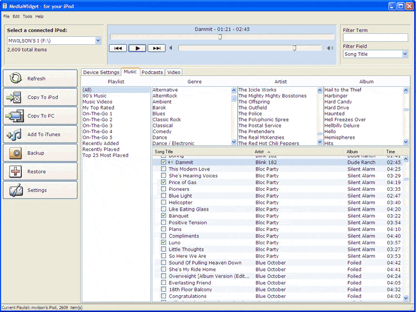
Task: Switch to the Device Settings tab
Action: 101,72
